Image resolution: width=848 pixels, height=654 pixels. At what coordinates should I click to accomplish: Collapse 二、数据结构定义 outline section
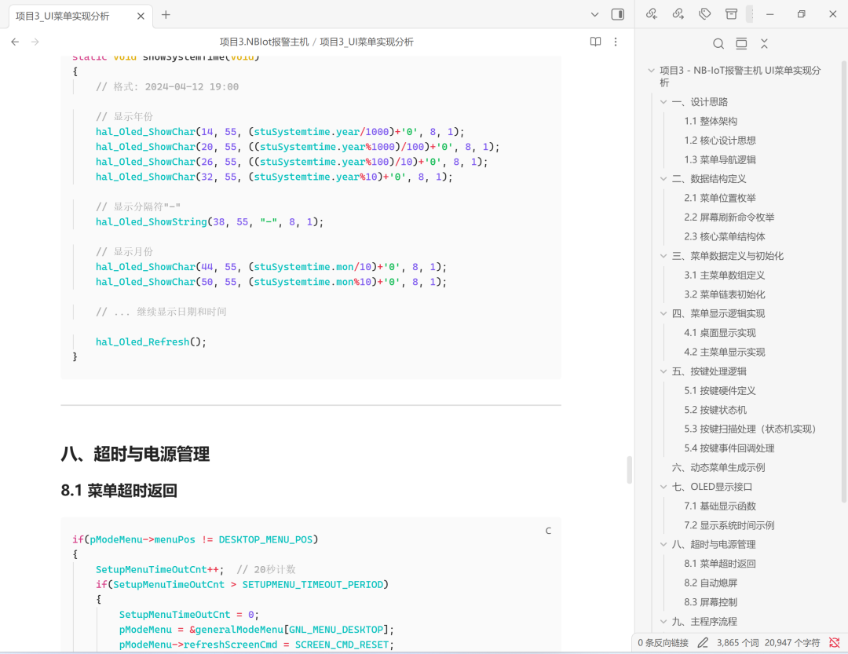tap(663, 179)
